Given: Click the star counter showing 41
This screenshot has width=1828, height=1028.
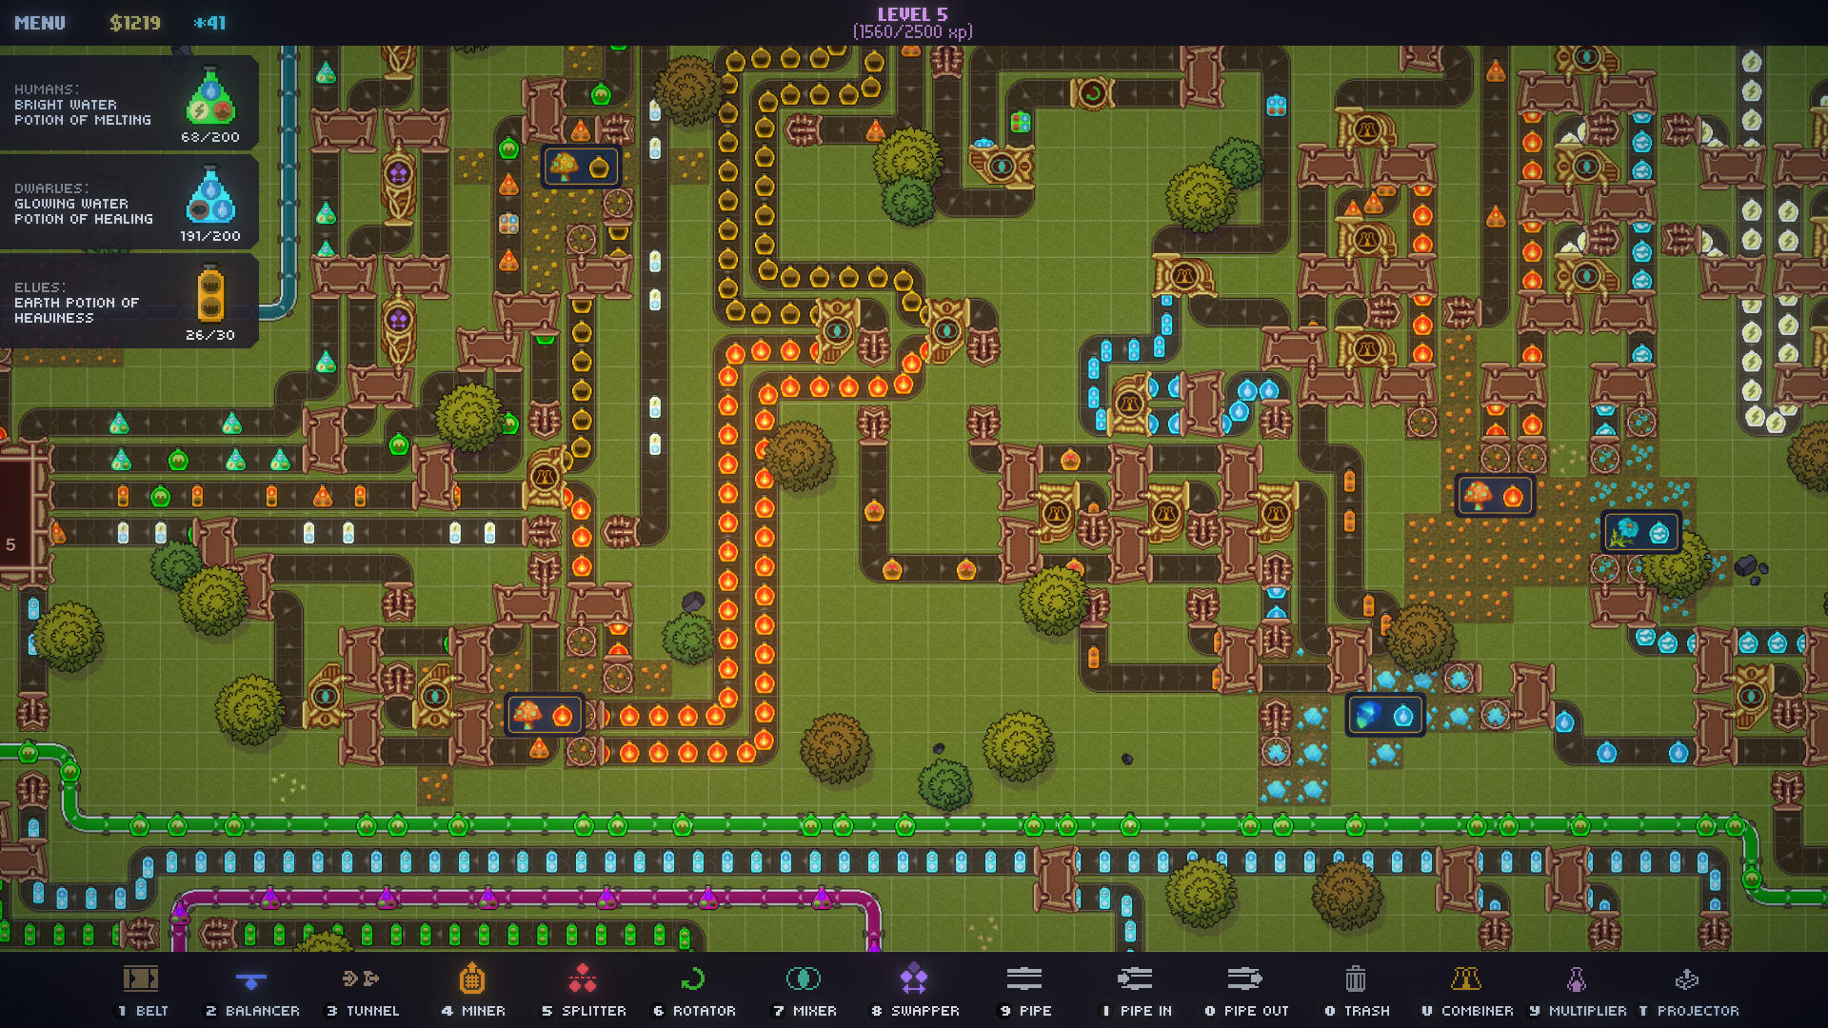Looking at the screenshot, I should pyautogui.click(x=208, y=23).
